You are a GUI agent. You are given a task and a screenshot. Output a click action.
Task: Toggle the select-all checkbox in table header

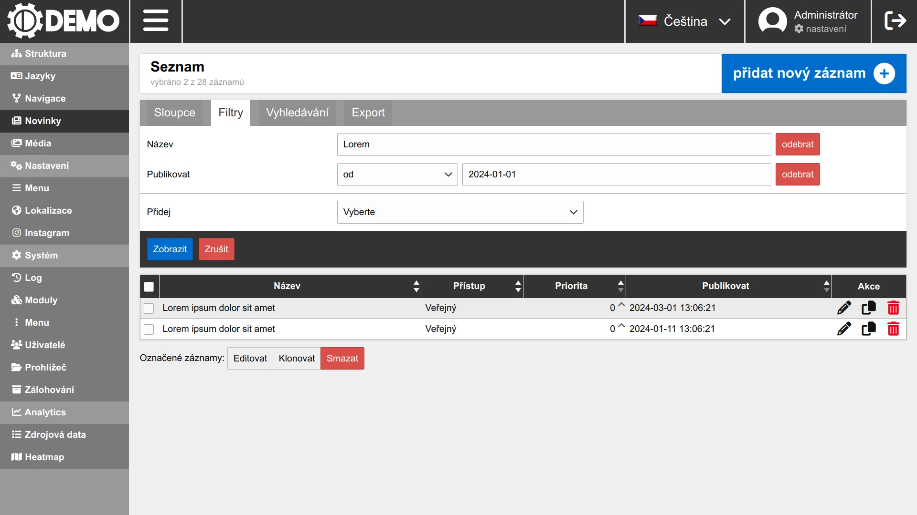click(149, 287)
